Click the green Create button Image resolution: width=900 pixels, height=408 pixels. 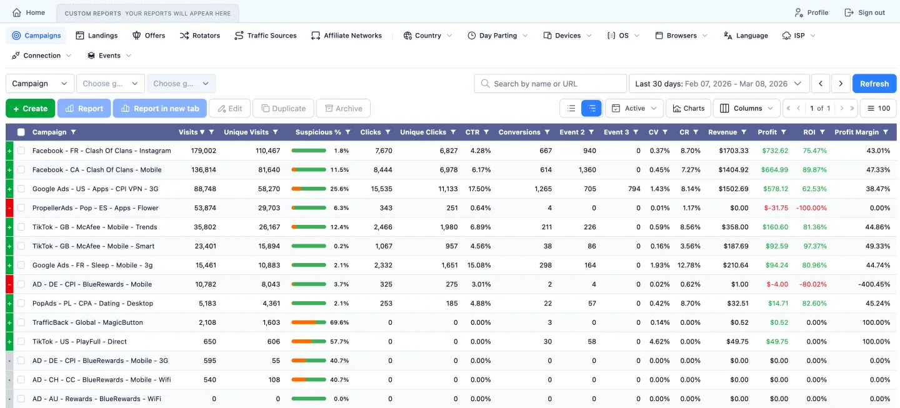[29, 107]
